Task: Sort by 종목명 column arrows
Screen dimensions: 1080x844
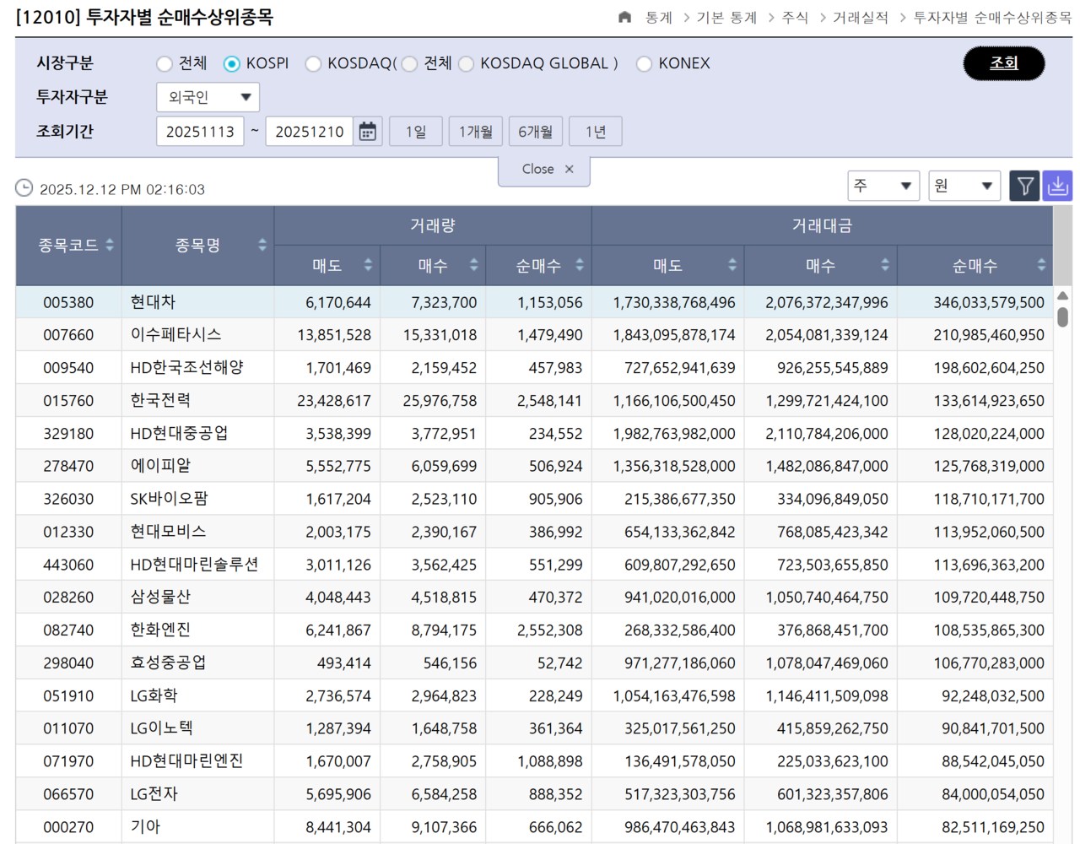Action: pyautogui.click(x=262, y=246)
